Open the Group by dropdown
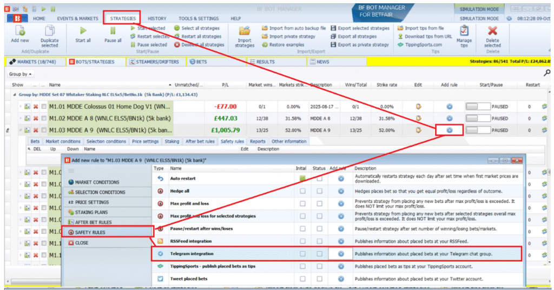Viewport: 554px width, 290px height. point(21,74)
